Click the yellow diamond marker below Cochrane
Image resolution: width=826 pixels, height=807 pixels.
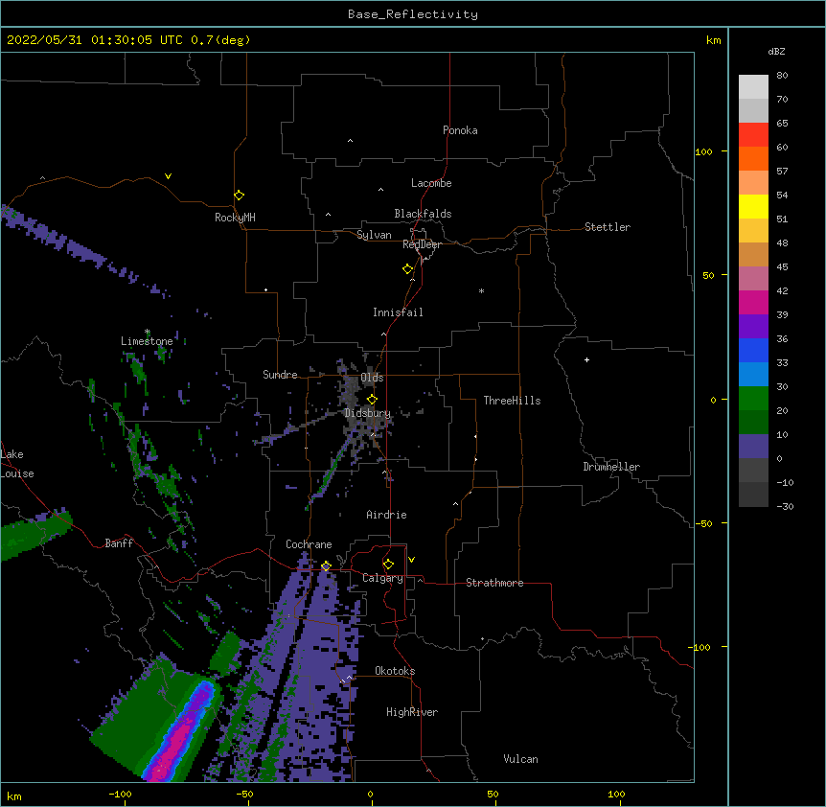326,566
